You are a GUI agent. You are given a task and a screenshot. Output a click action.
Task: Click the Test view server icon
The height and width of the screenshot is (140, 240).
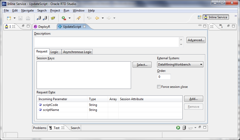click(184, 128)
